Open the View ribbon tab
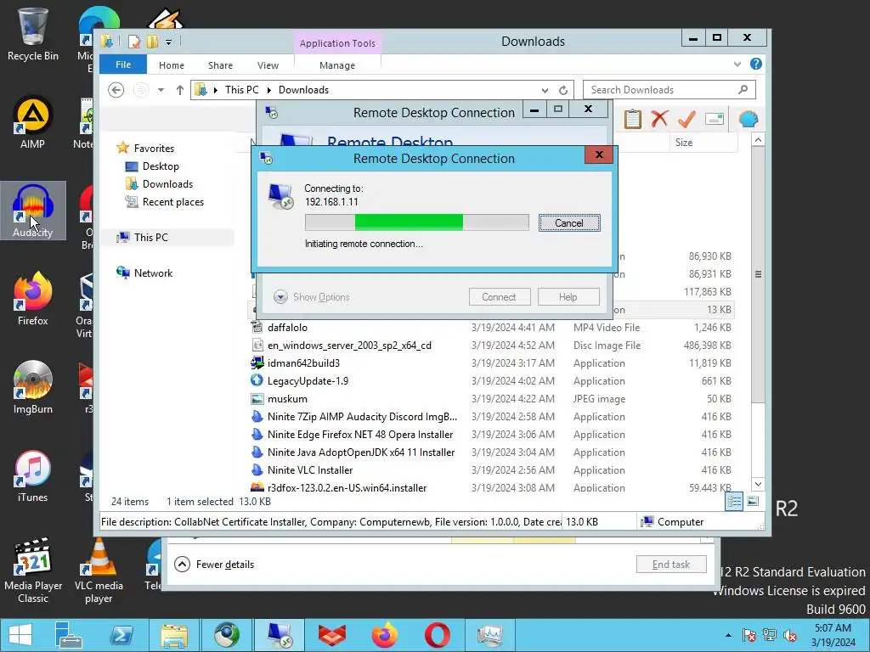The image size is (870, 652). 268,65
